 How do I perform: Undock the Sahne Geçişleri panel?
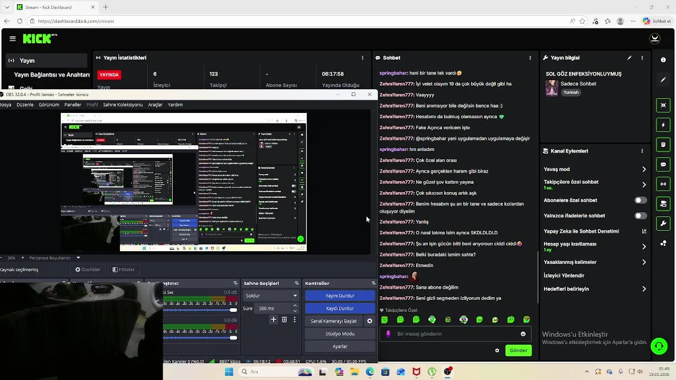(x=297, y=283)
